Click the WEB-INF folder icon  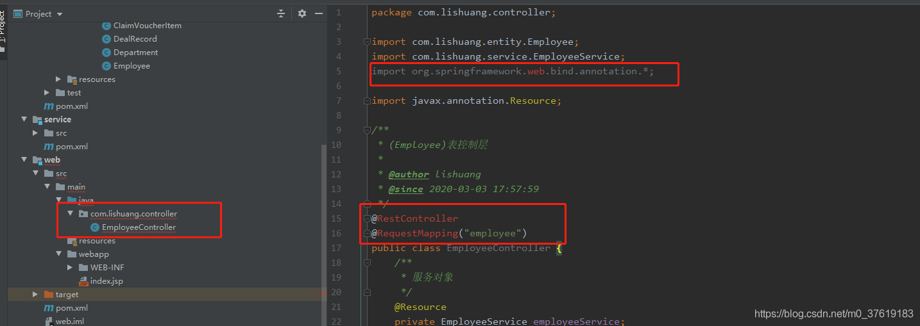[x=83, y=268]
